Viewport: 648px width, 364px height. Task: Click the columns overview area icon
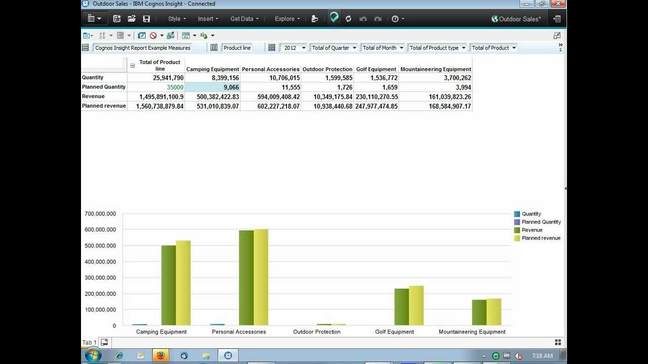pos(214,48)
